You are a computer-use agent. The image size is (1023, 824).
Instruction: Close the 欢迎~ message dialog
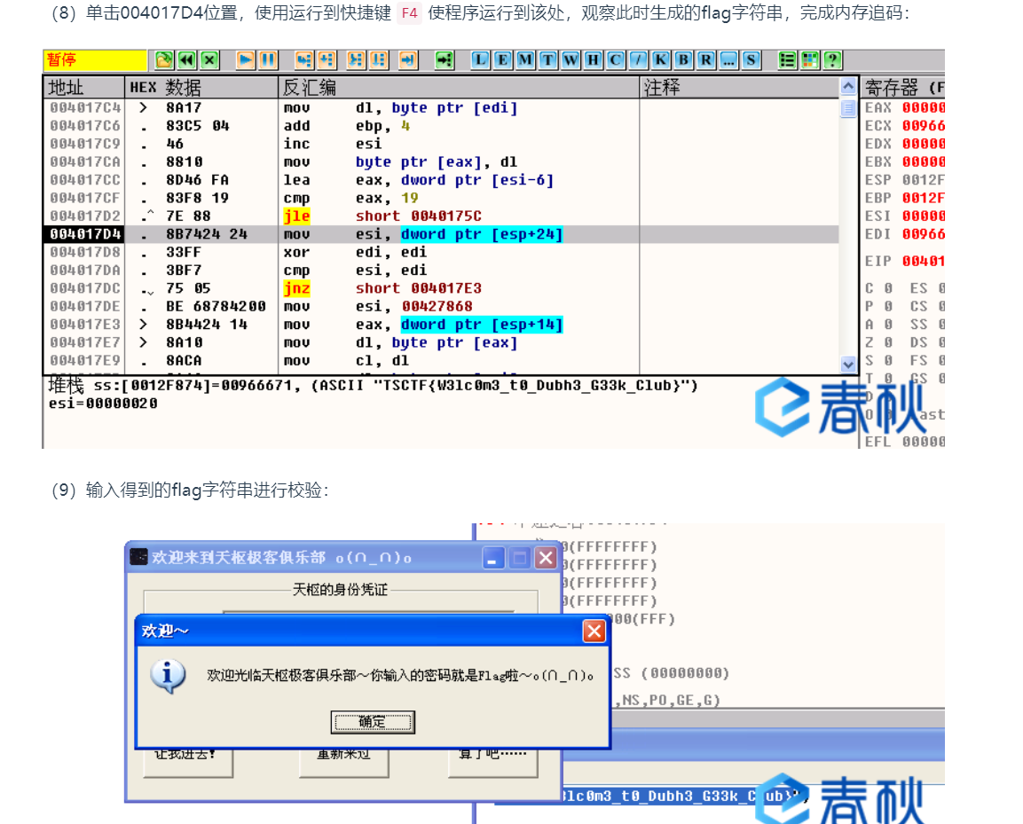pos(594,631)
